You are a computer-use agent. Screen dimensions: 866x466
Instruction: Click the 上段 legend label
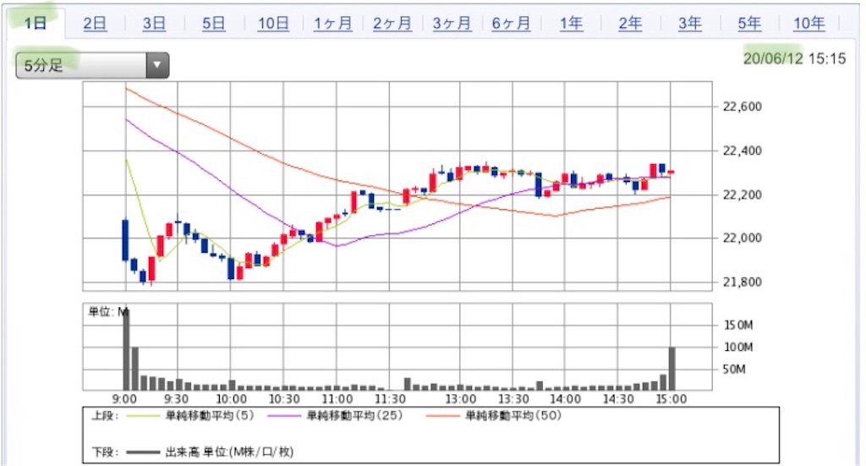pos(105,415)
